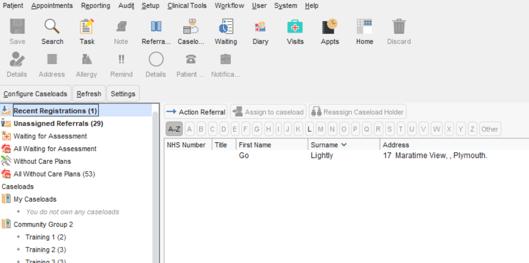Select Recent Registrations (1) in tree

[x=56, y=111]
